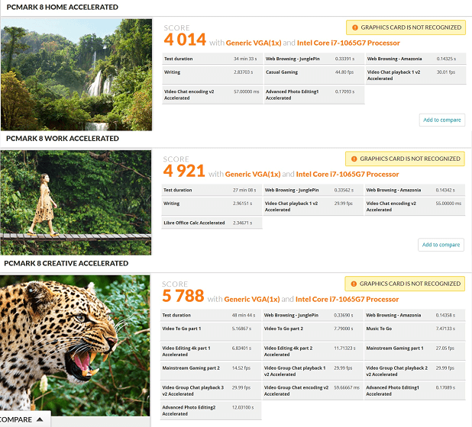Add Home Accelerated result to compare
This screenshot has height=427, width=472.
coord(442,120)
